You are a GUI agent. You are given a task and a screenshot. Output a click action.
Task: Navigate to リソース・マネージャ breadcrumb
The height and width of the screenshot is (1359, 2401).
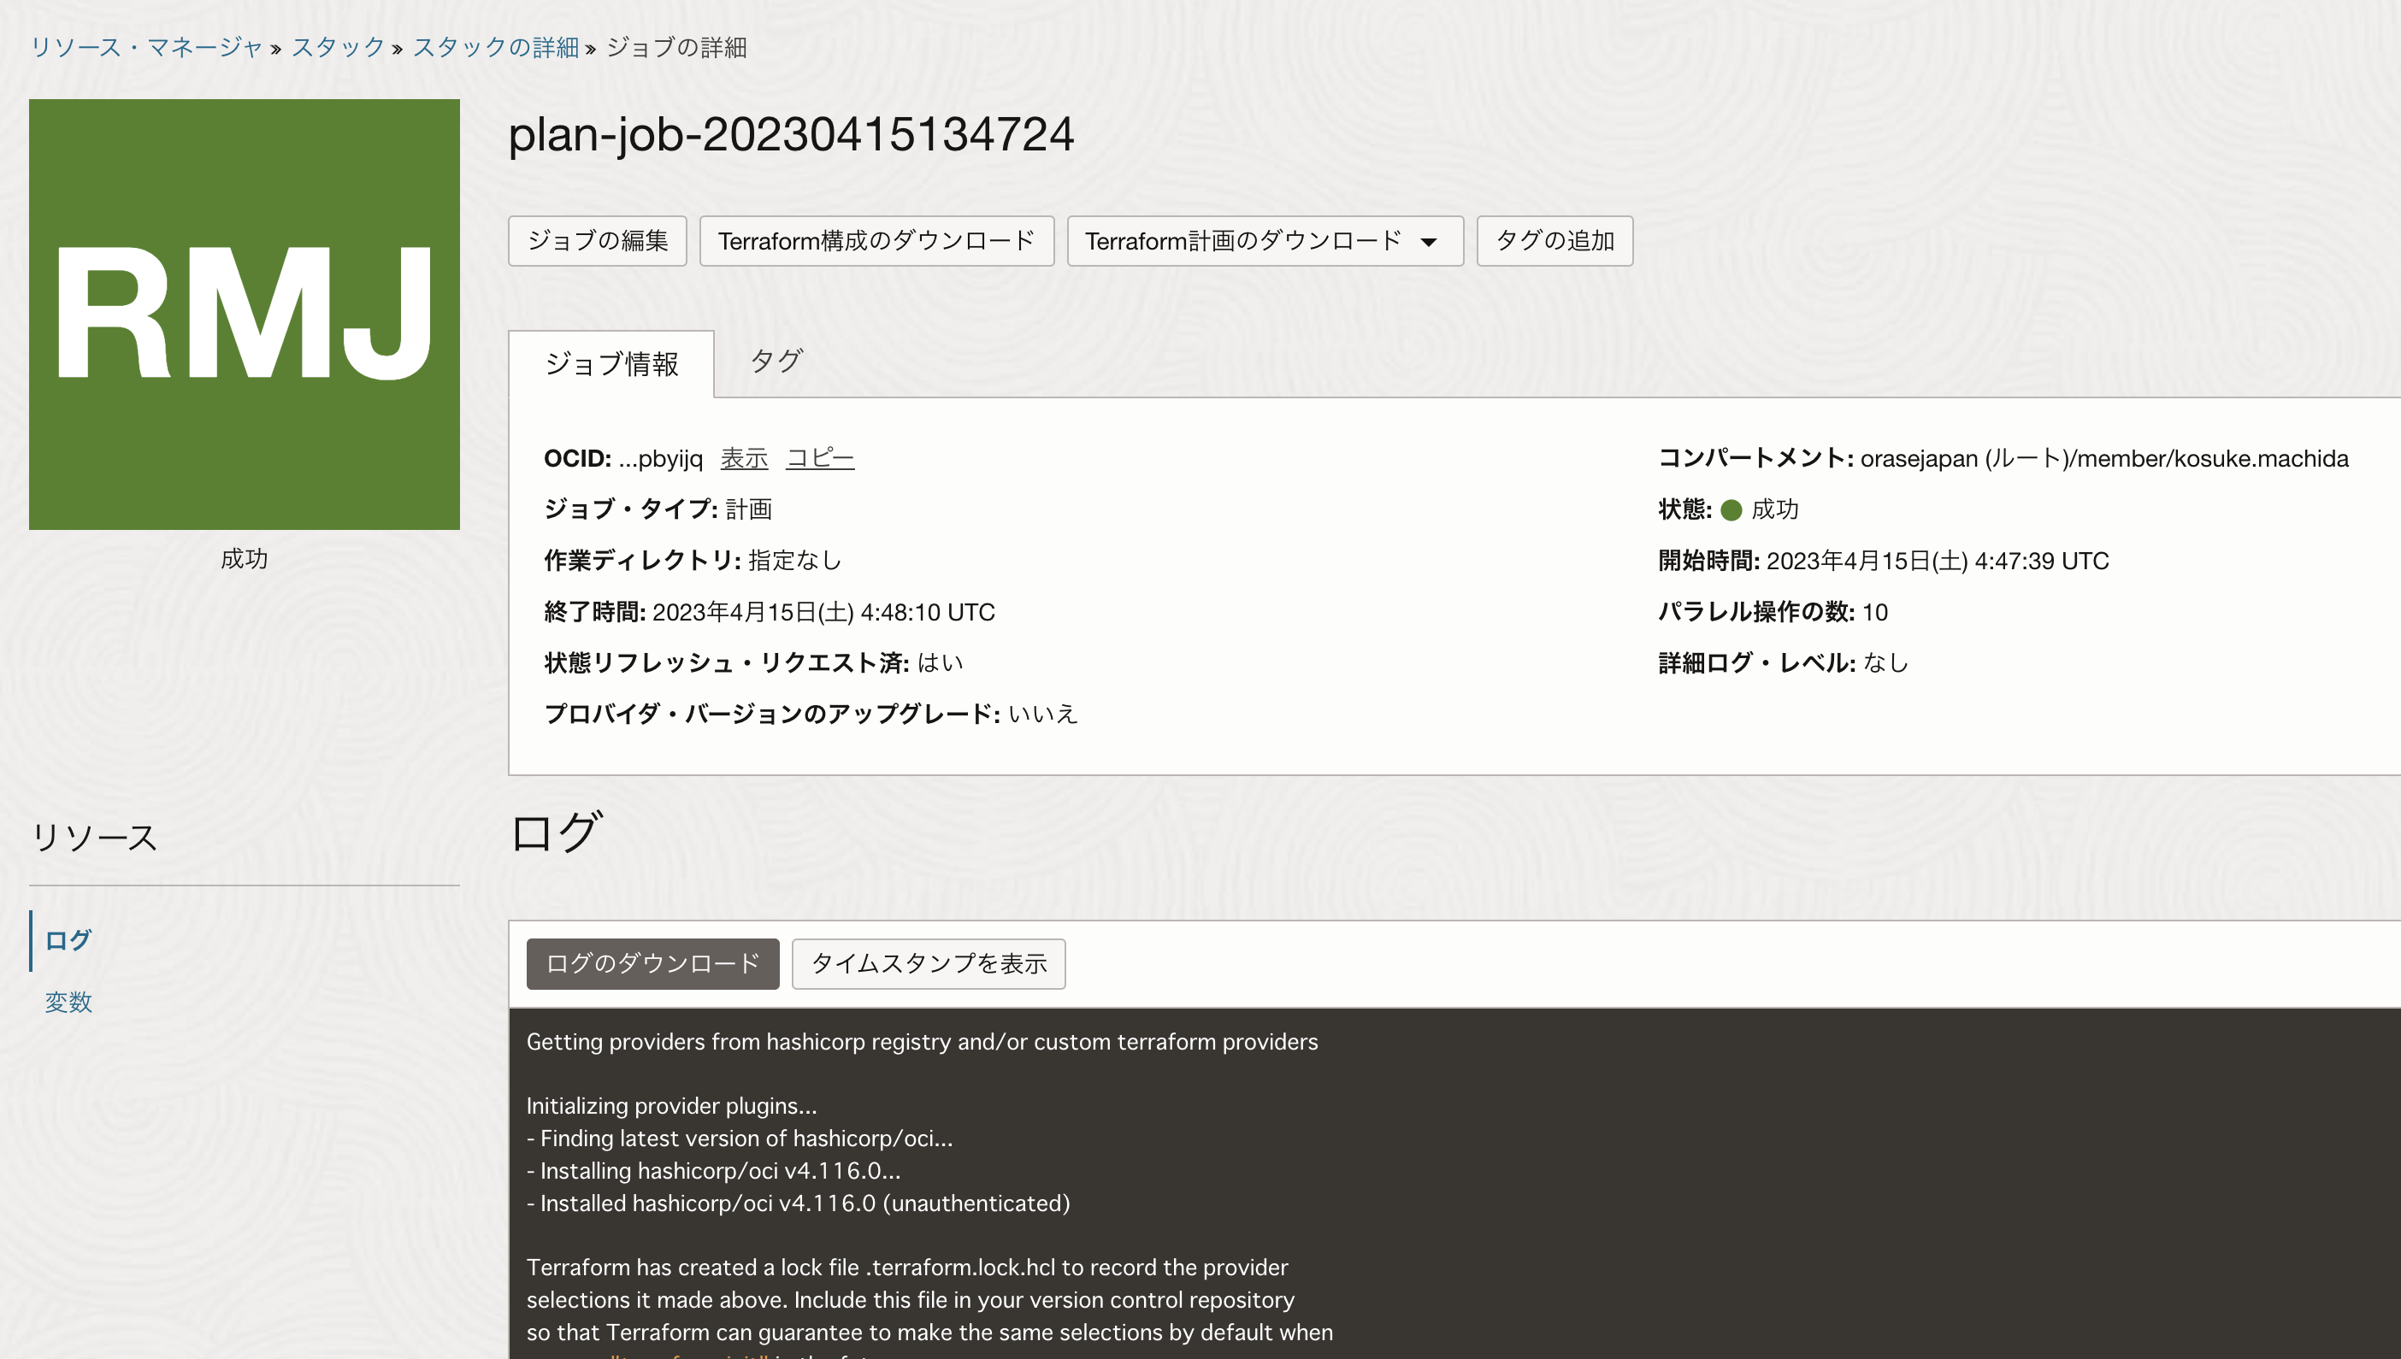[145, 49]
